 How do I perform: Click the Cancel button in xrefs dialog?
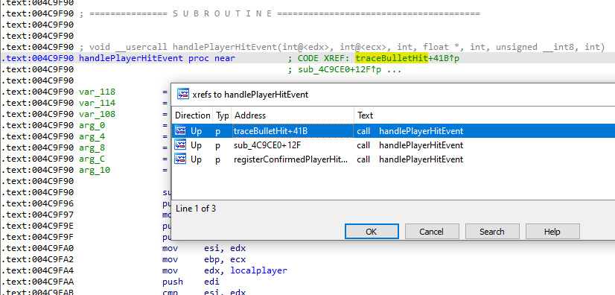pos(431,232)
